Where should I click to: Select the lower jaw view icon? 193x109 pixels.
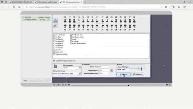pyautogui.click(x=55, y=26)
